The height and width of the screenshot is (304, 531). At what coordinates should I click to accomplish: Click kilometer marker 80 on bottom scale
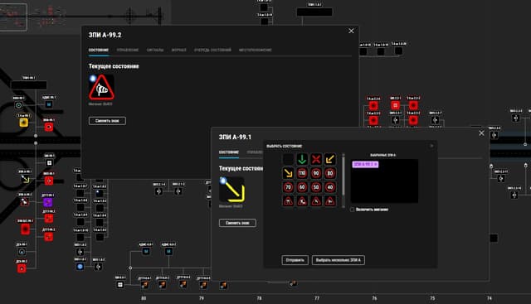coord(144,298)
